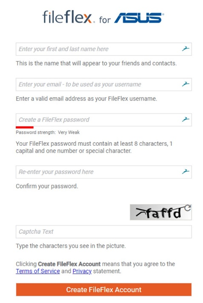
Task: Click the autofill icon in Re-enter password field
Action: (186, 172)
